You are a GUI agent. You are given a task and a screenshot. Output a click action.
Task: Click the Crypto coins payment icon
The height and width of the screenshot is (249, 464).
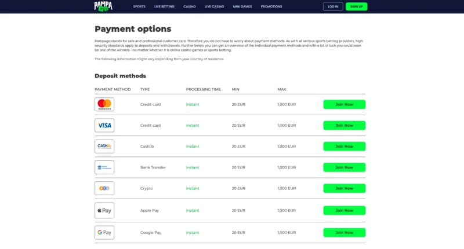click(104, 188)
